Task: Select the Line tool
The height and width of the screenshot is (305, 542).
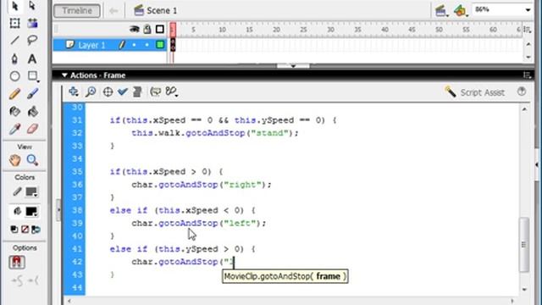Action: point(14,41)
